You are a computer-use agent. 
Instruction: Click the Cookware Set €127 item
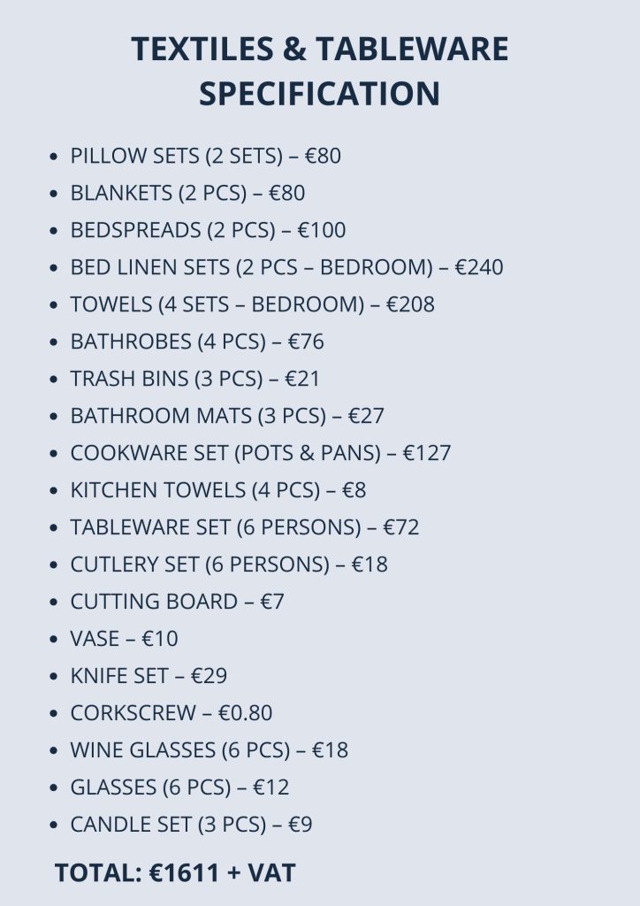tap(261, 454)
